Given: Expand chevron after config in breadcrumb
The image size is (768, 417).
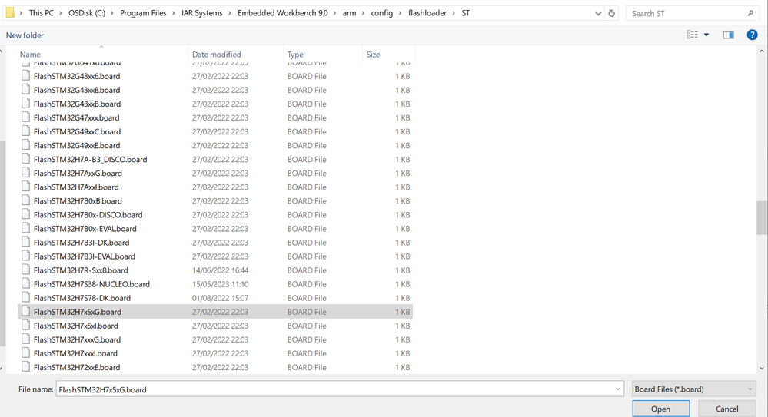Looking at the screenshot, I should coord(401,13).
